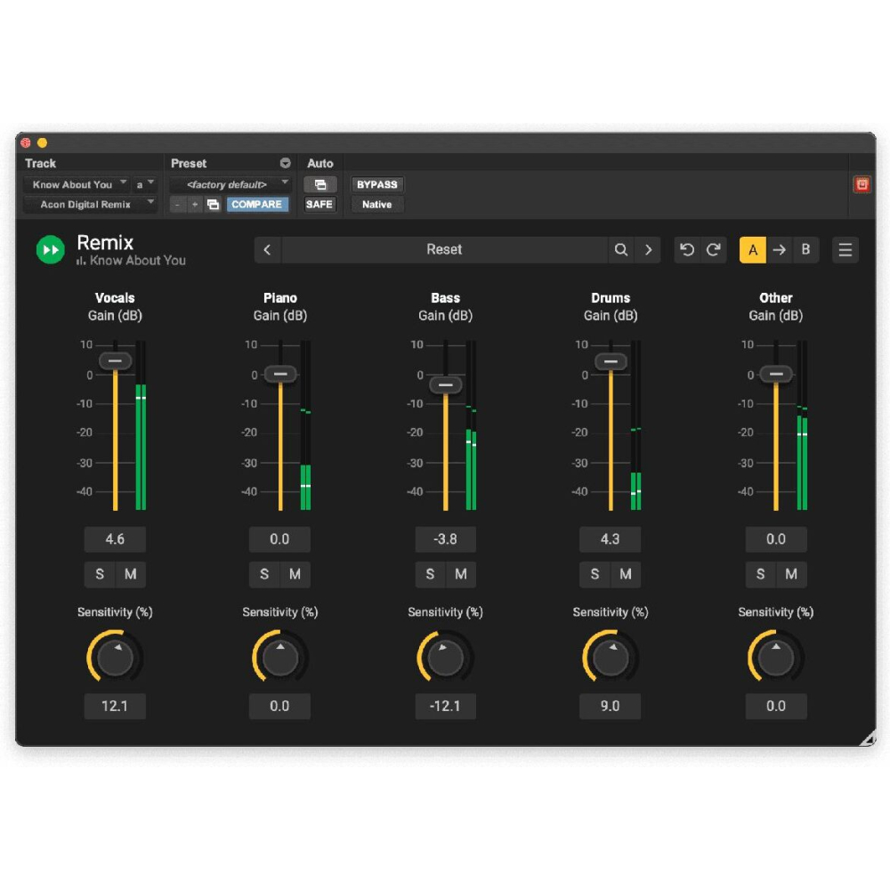Viewport: 890px width, 890px height.
Task: Click the Vocals gain value field 4.6
Action: click(x=115, y=539)
